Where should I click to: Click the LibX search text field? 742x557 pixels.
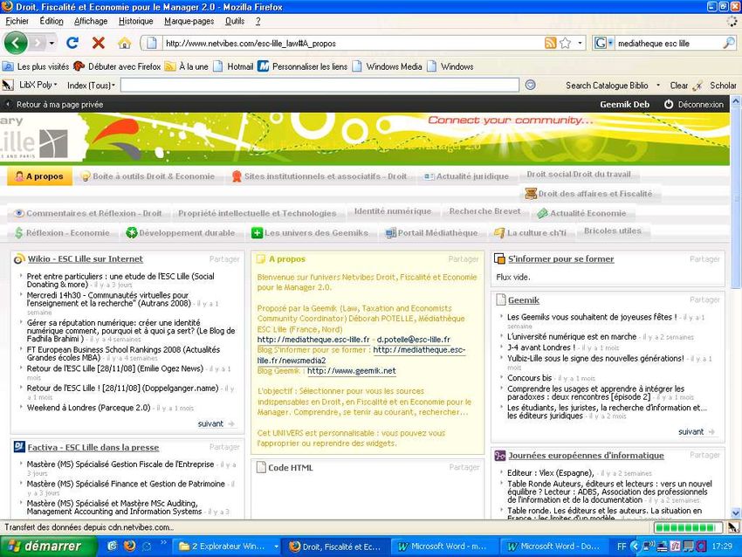(x=319, y=86)
